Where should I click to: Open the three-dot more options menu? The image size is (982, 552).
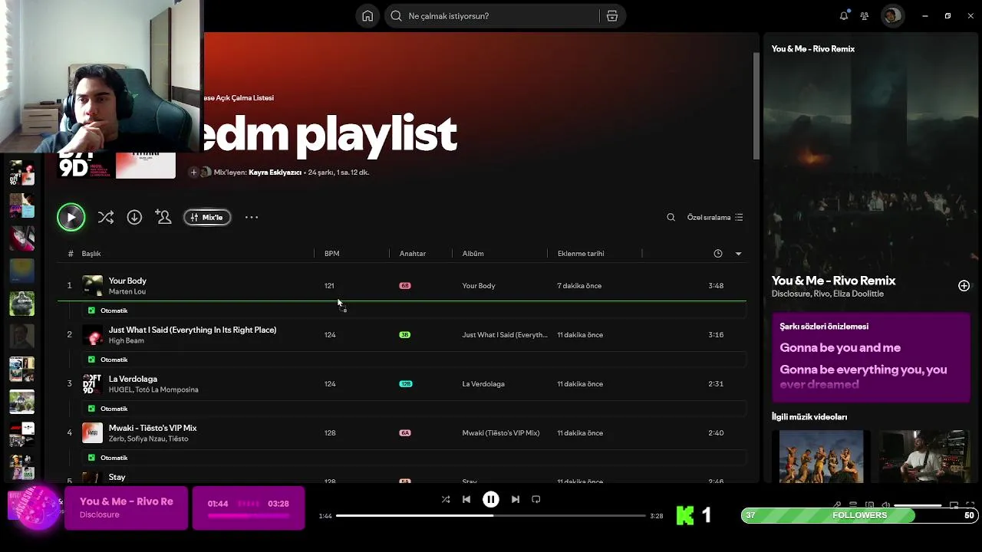tap(252, 218)
